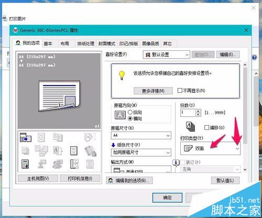Click the grayed multiple users icon
The image size is (262, 218).
(x=58, y=164)
